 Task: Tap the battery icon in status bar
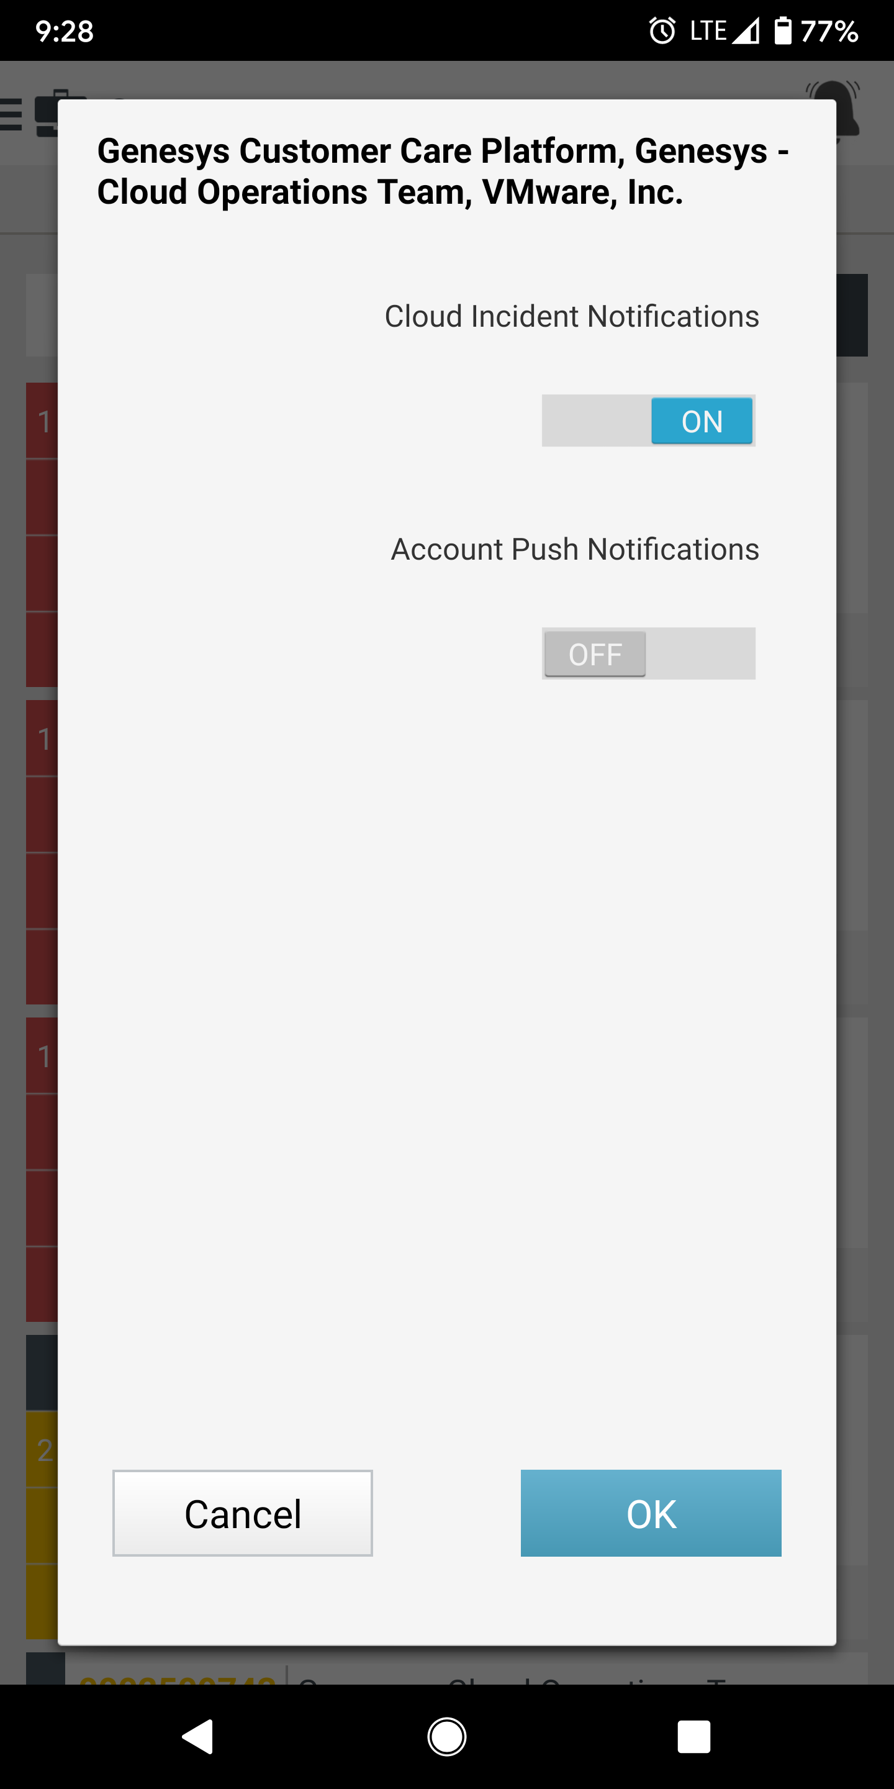783,30
